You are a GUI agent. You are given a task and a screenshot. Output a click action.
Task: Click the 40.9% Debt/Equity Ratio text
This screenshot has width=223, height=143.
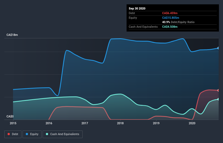(x=178, y=22)
